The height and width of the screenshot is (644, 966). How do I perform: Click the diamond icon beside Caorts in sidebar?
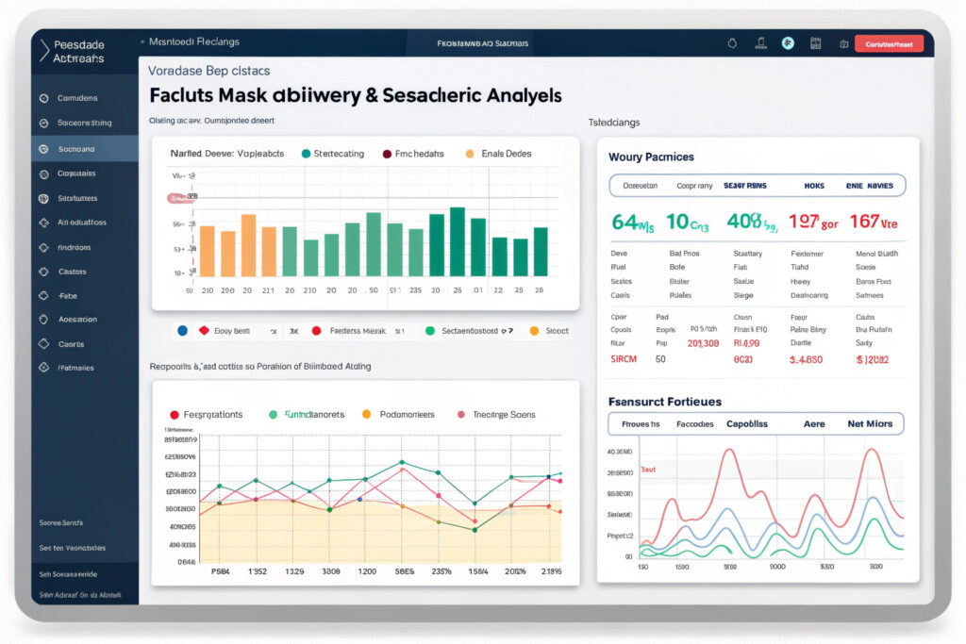[42, 344]
